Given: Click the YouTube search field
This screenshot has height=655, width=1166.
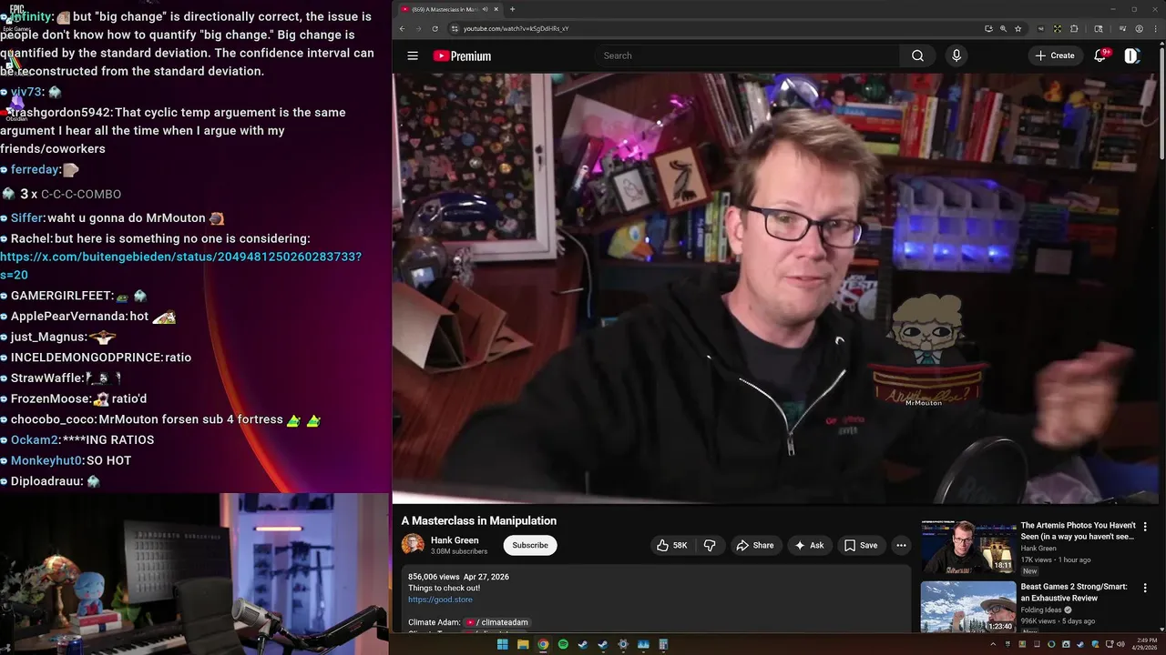Looking at the screenshot, I should 747,55.
